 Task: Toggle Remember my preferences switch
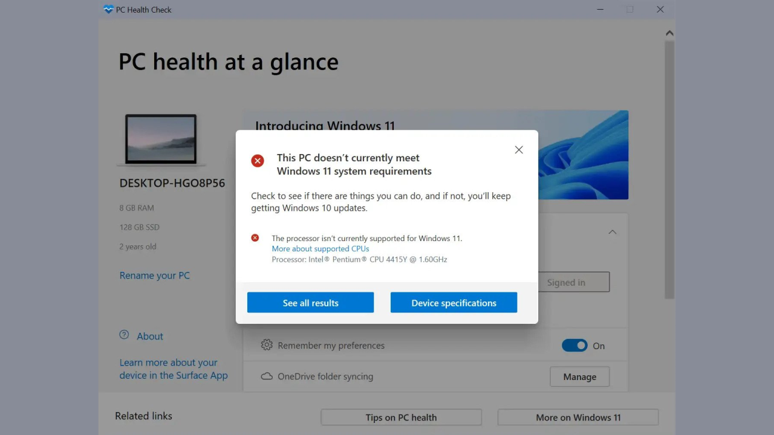[574, 346]
